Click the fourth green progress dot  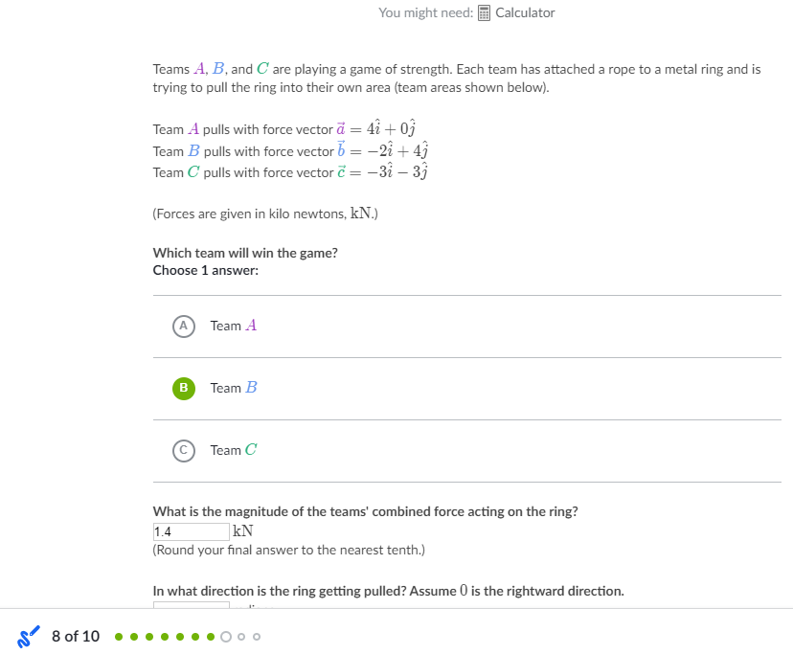tap(165, 637)
